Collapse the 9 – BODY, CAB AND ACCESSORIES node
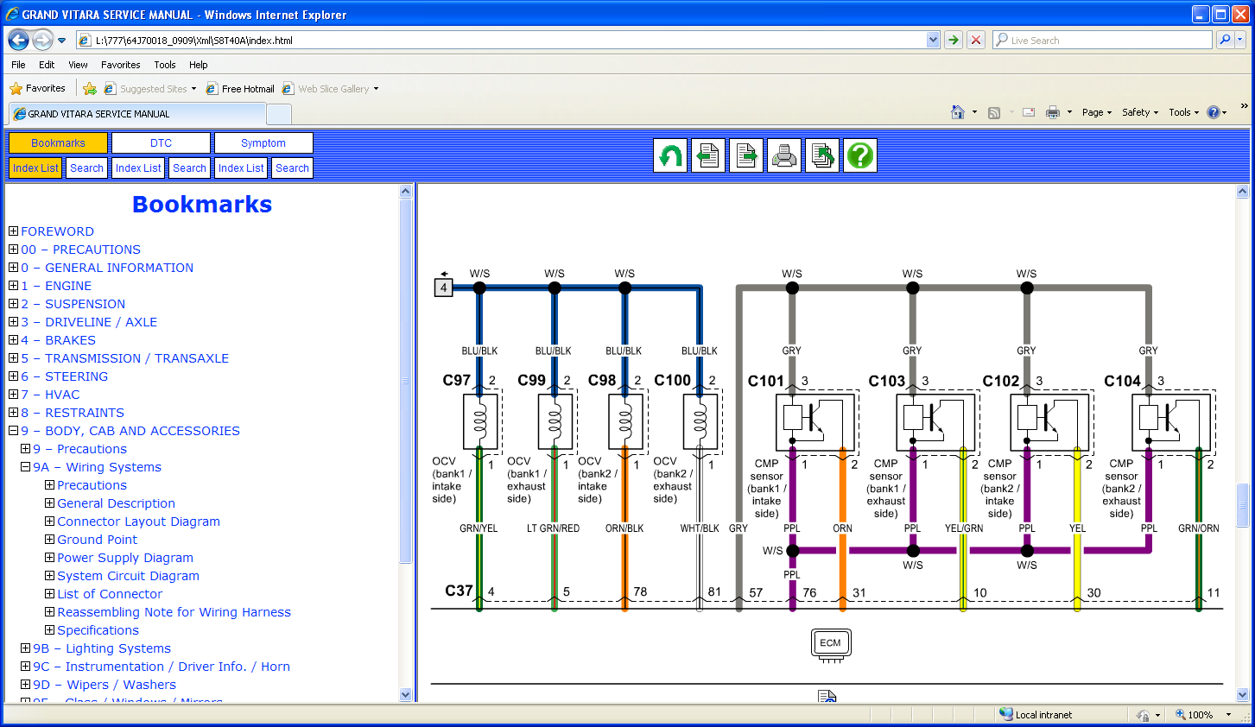 coord(13,430)
